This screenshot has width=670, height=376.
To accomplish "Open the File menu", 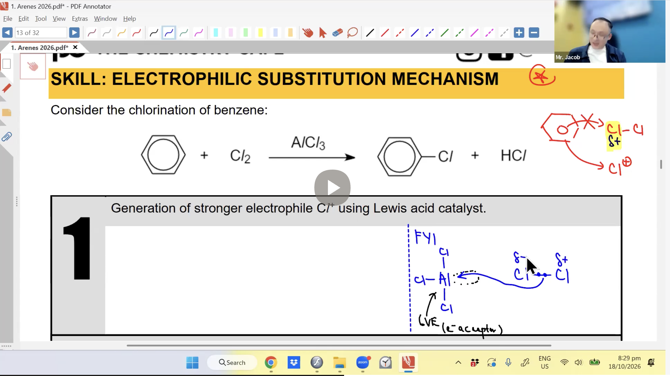I will (x=8, y=19).
